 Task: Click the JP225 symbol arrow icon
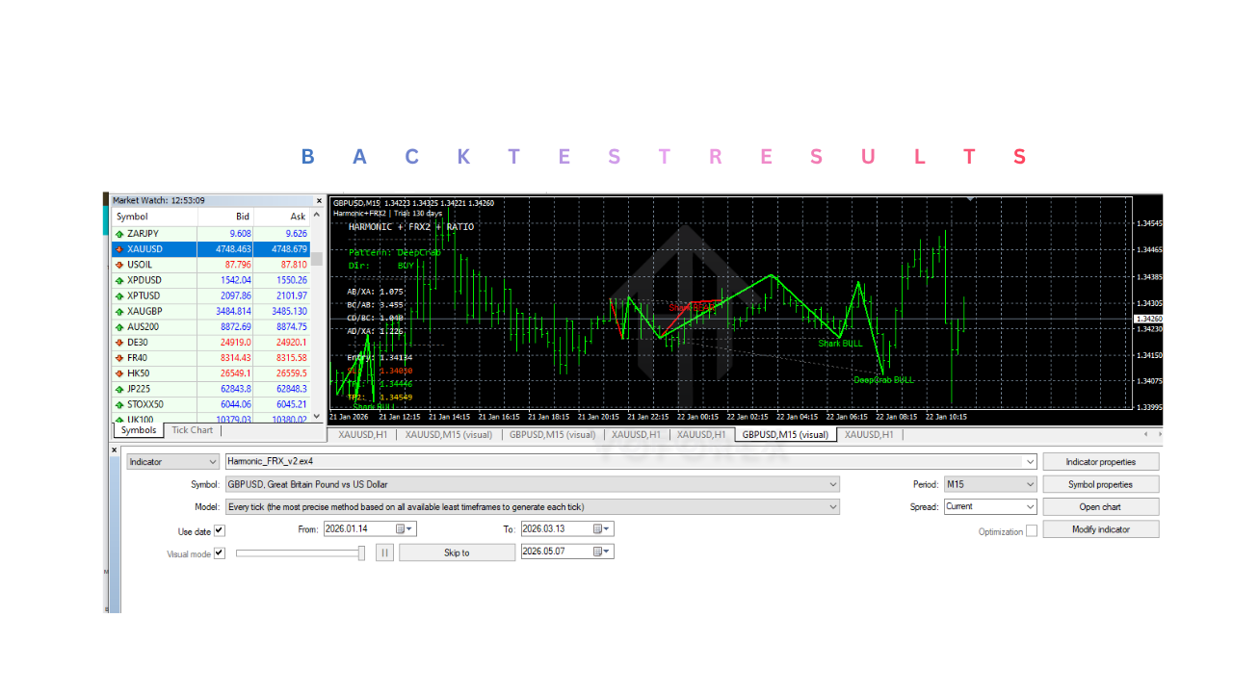pyautogui.click(x=119, y=389)
